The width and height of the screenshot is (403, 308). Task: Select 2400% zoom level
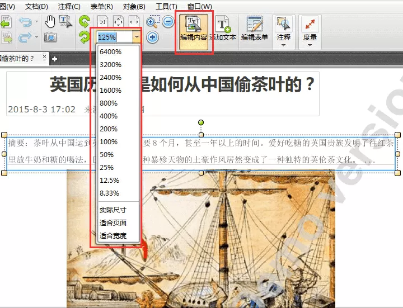click(118, 78)
